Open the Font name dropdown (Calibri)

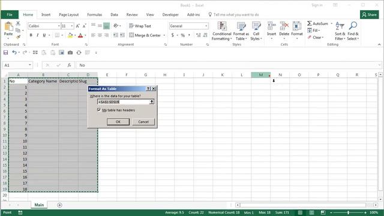tap(59, 26)
